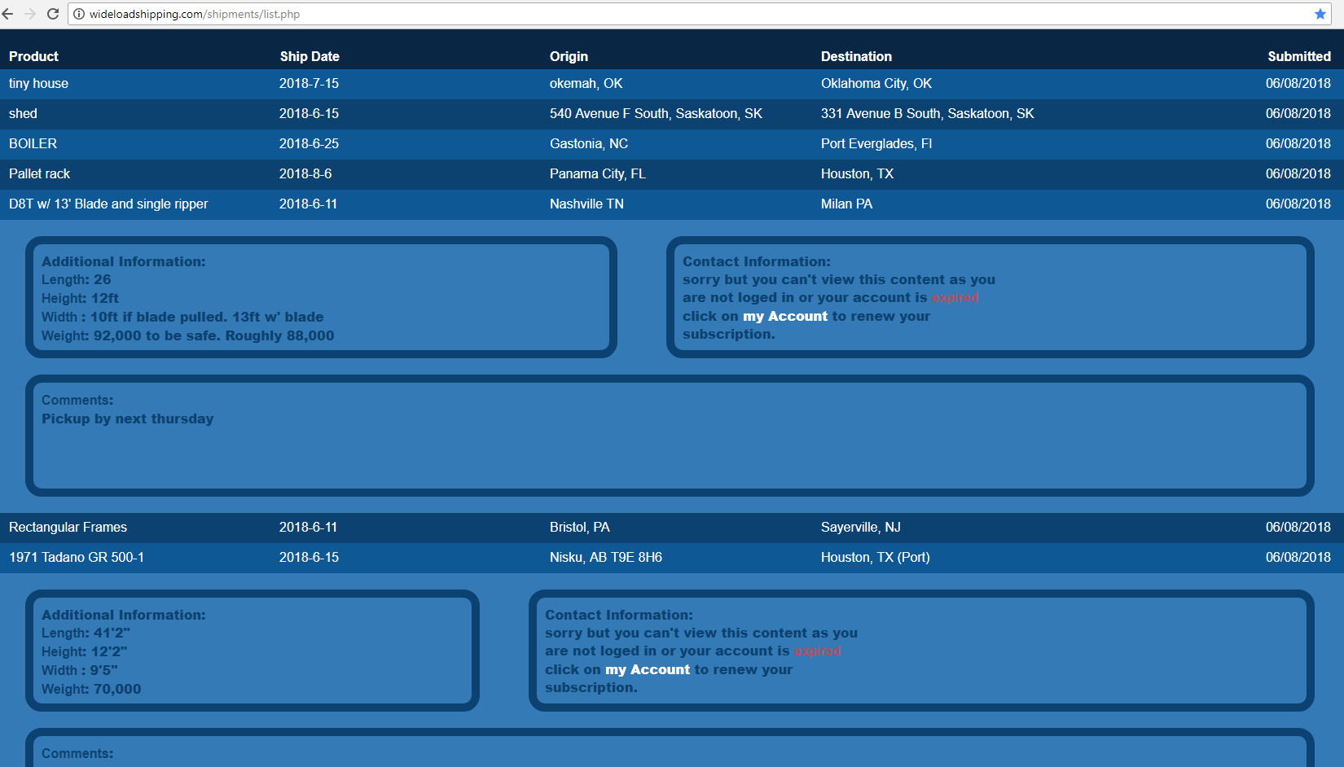Click the browser Back arrow
This screenshot has height=767, width=1344.
click(x=8, y=14)
